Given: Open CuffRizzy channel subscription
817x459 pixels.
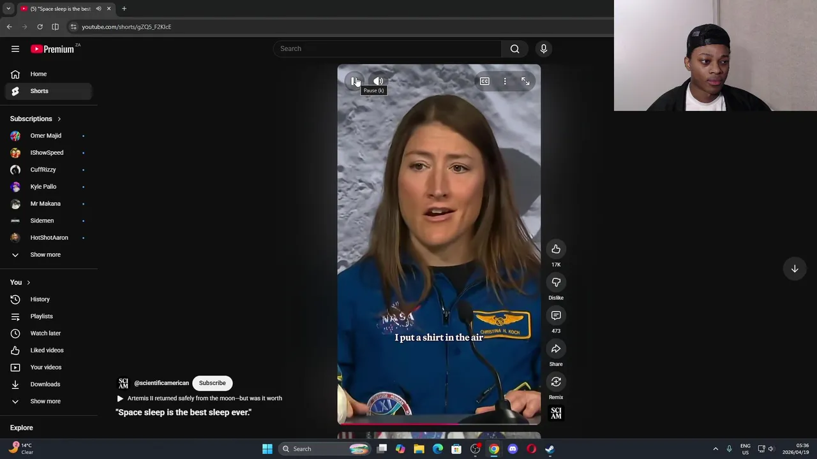Looking at the screenshot, I should pyautogui.click(x=49, y=170).
